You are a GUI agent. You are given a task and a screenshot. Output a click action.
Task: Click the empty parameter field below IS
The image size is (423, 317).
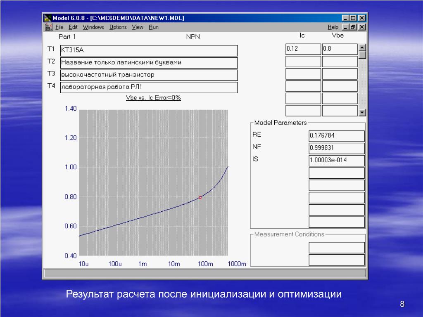pyautogui.click(x=337, y=173)
